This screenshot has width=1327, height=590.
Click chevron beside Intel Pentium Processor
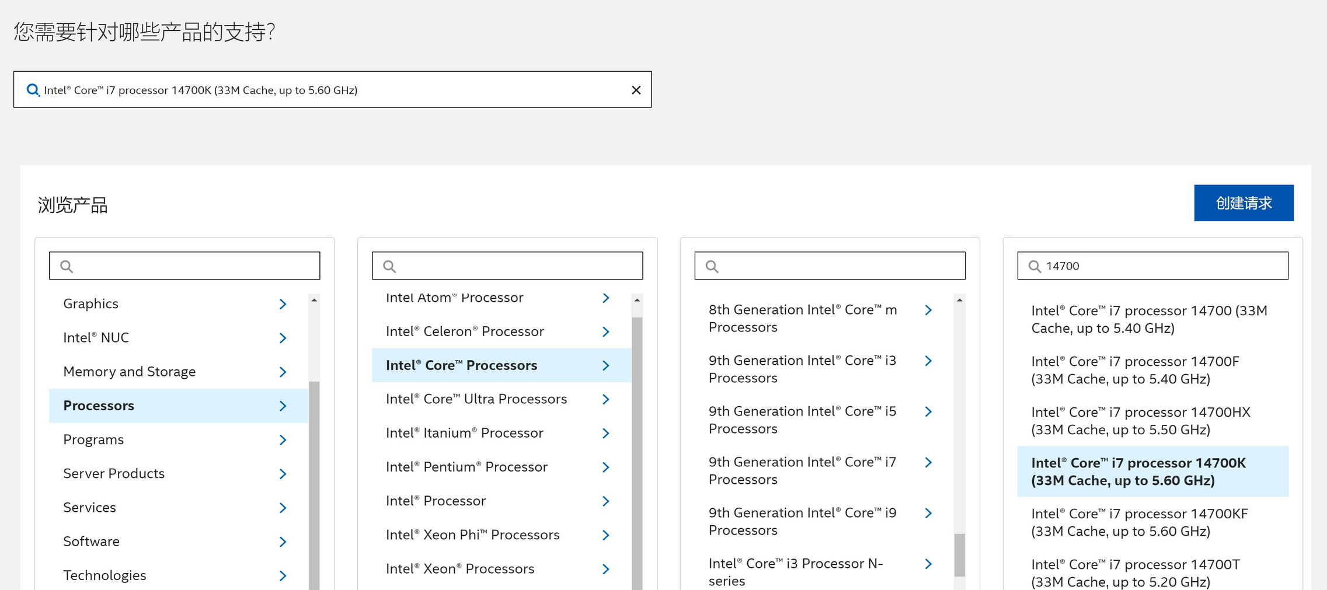(x=606, y=467)
